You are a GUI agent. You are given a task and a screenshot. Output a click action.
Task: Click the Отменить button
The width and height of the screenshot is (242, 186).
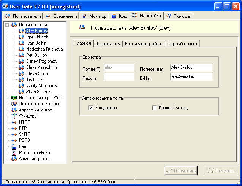click(x=220, y=170)
